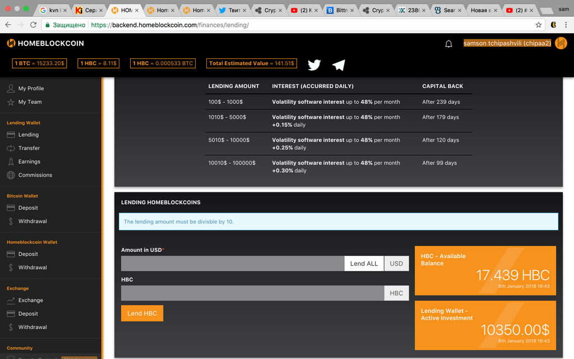Screen dimensions: 574x359
Task: Click Exchange section Deposit card icon
Action: [11, 314]
